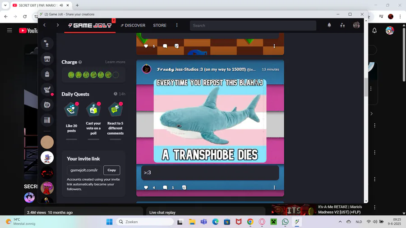Copy the invite link
This screenshot has height=228, width=406.
pos(111,170)
